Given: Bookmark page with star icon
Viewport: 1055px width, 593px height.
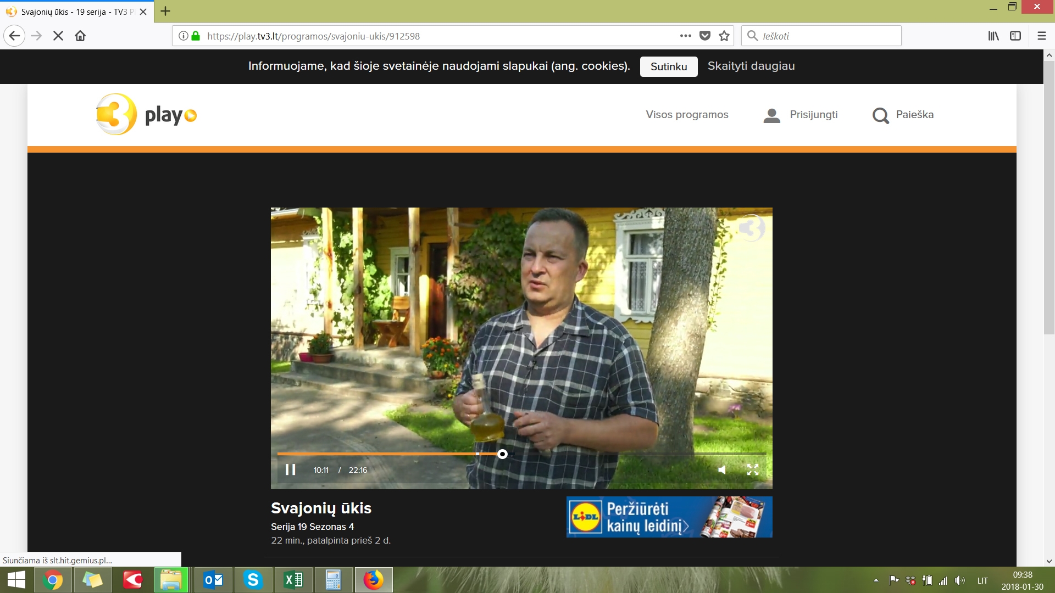Looking at the screenshot, I should tap(724, 36).
